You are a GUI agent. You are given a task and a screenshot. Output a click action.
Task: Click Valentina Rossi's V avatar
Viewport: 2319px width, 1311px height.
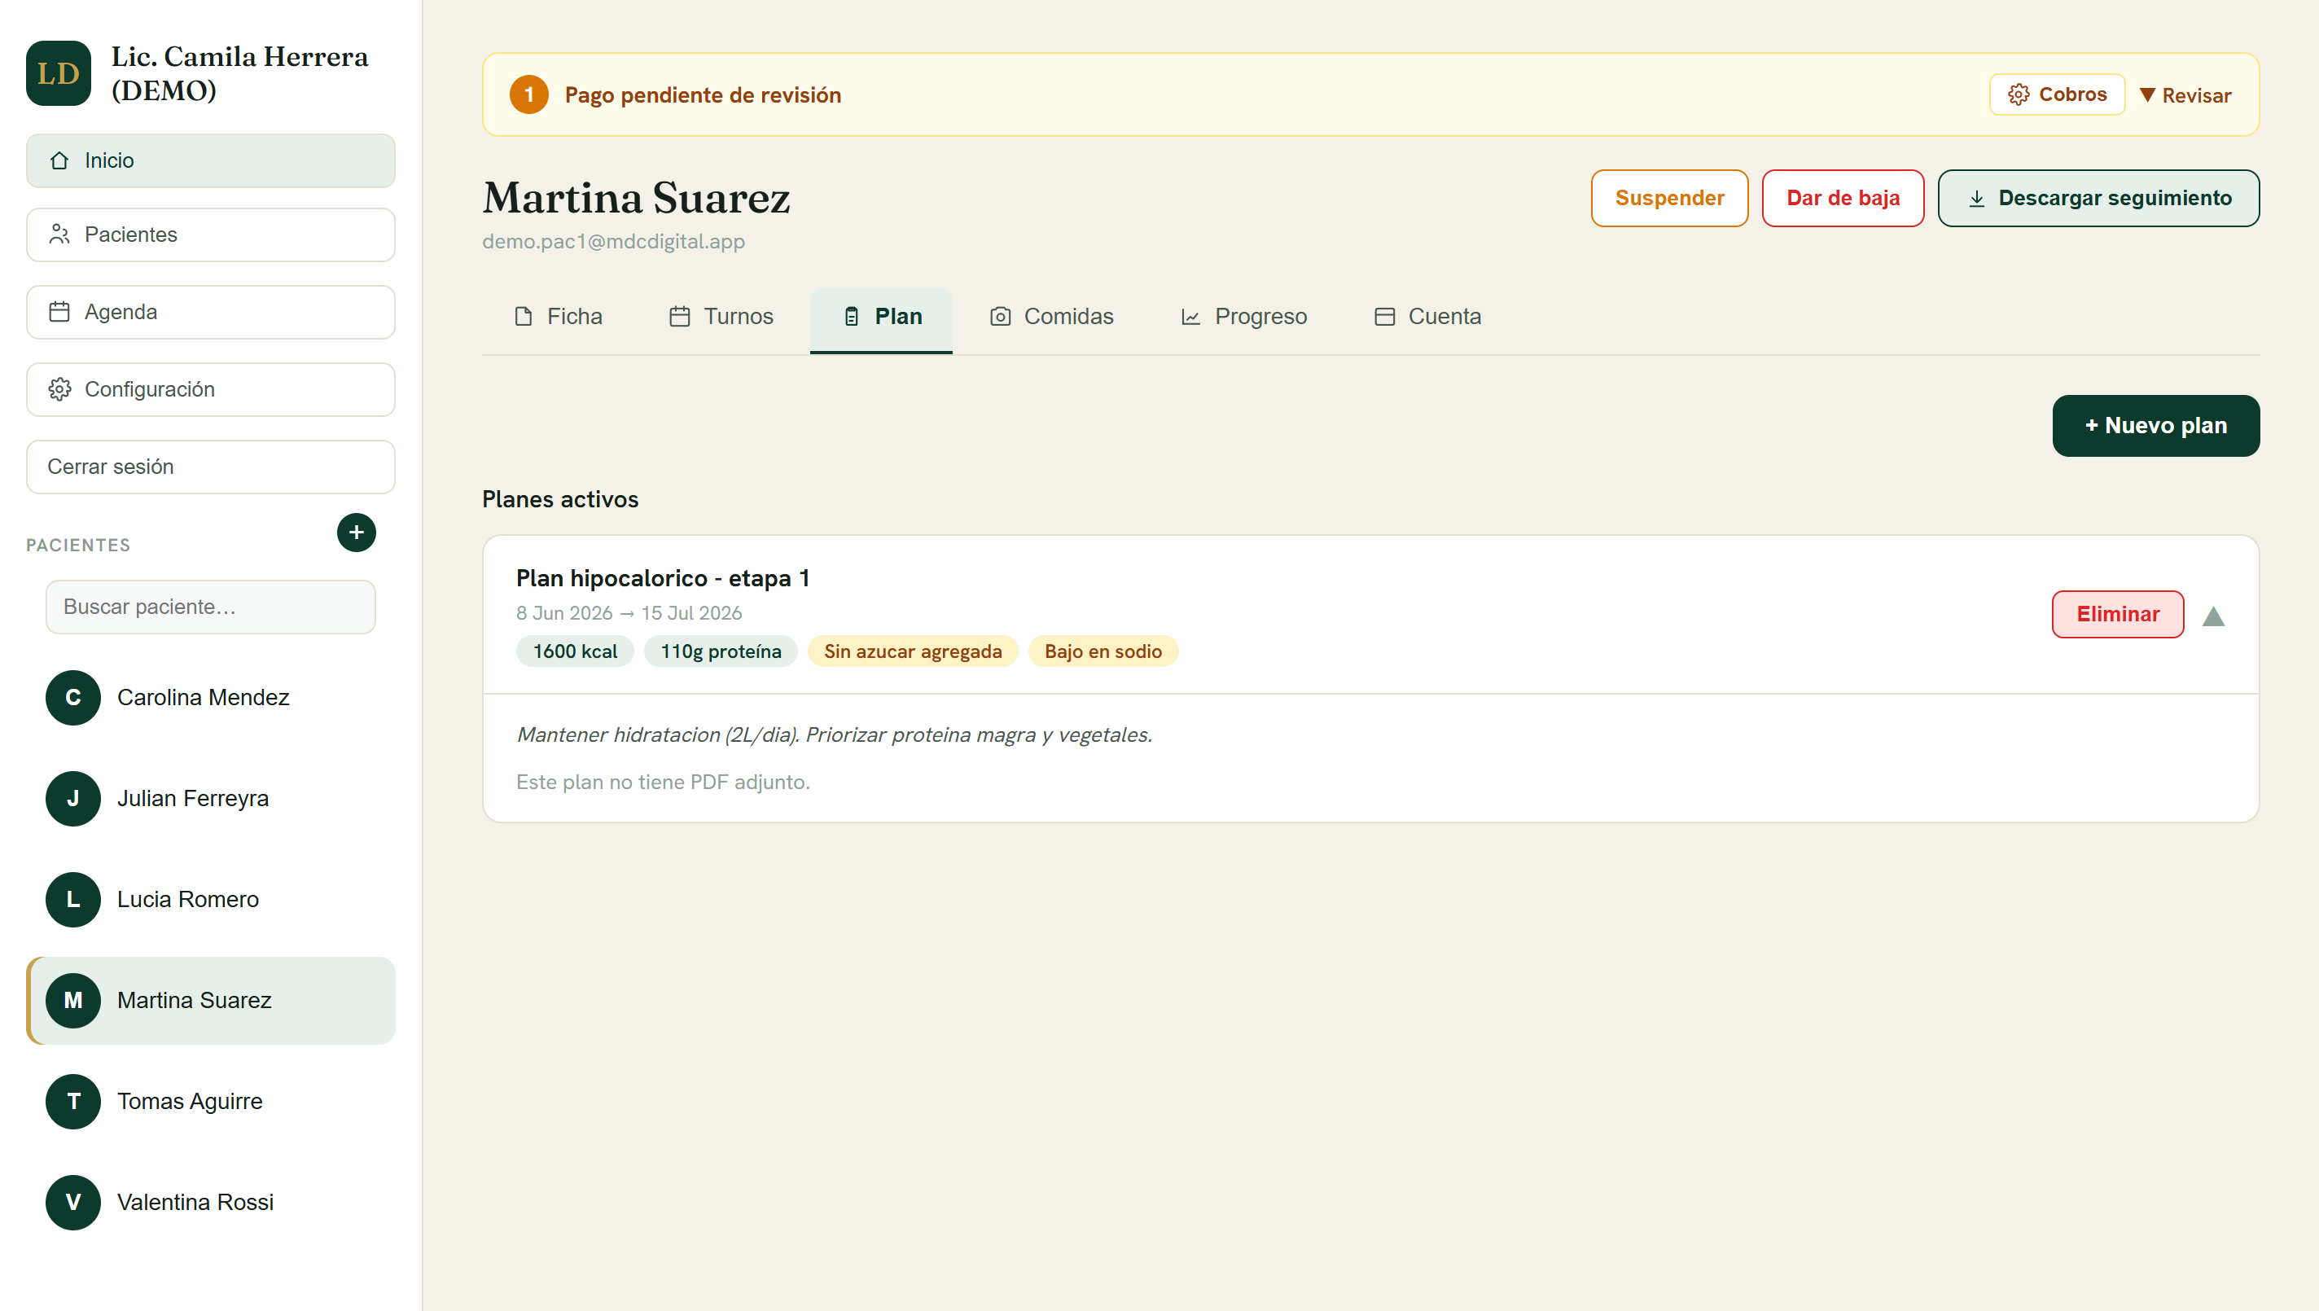pos(73,1201)
